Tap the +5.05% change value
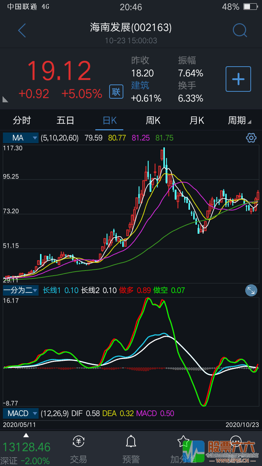The image size is (262, 466). click(x=82, y=94)
